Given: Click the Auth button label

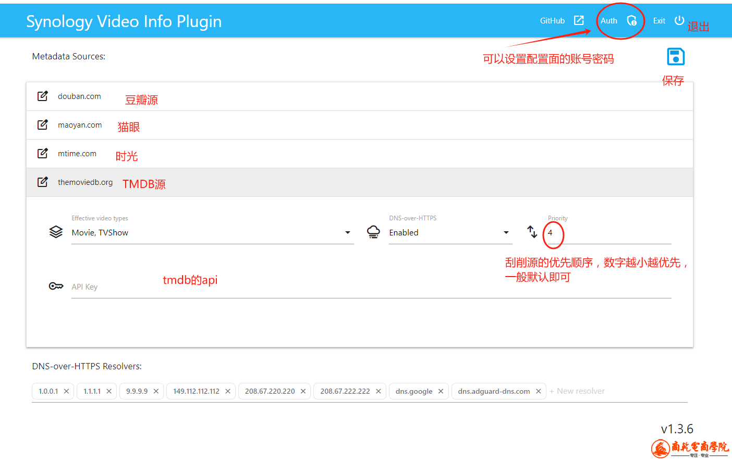Looking at the screenshot, I should point(608,21).
